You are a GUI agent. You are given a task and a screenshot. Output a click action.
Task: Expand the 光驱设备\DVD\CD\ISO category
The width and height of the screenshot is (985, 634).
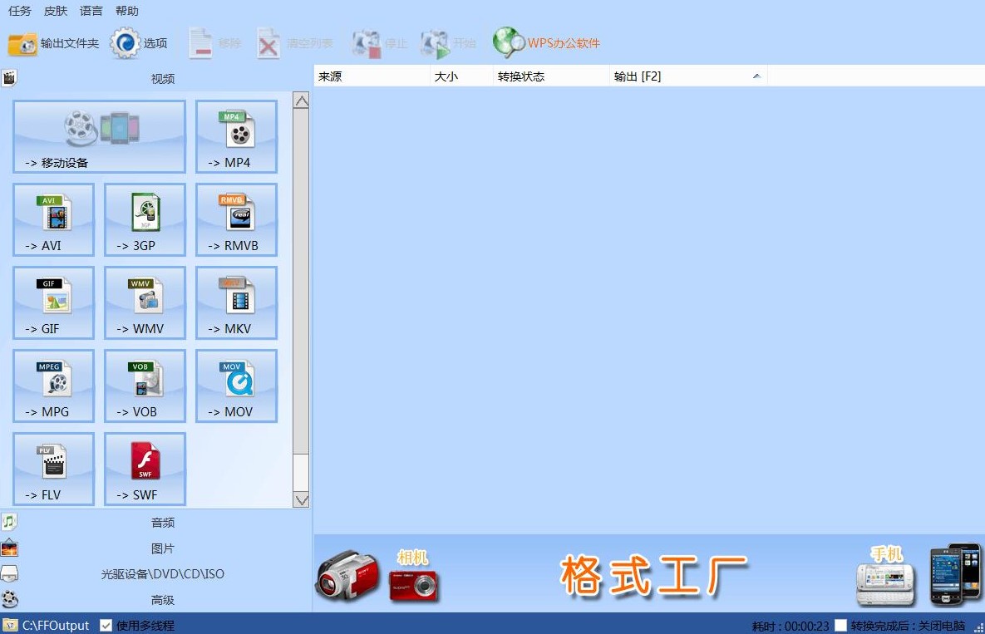pos(155,573)
